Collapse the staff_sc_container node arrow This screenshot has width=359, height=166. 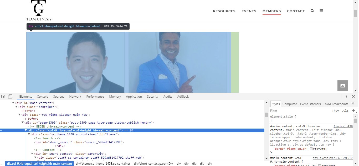point(35,158)
